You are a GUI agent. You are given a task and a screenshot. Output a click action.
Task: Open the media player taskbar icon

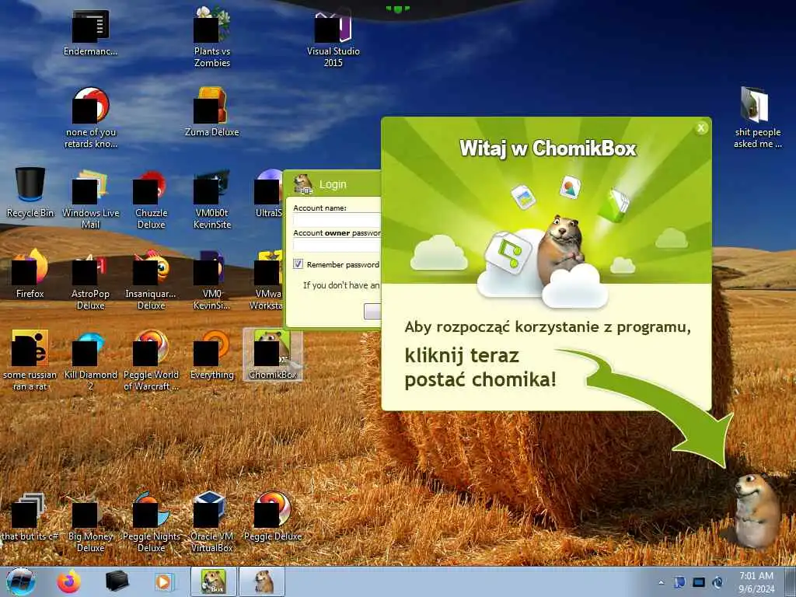click(x=164, y=581)
